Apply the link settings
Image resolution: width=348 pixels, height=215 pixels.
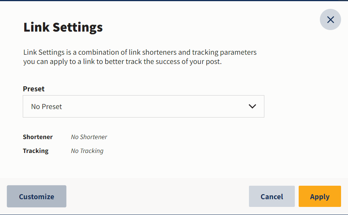point(319,197)
